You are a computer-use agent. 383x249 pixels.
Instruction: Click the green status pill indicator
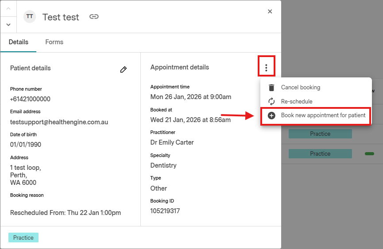pos(369,153)
